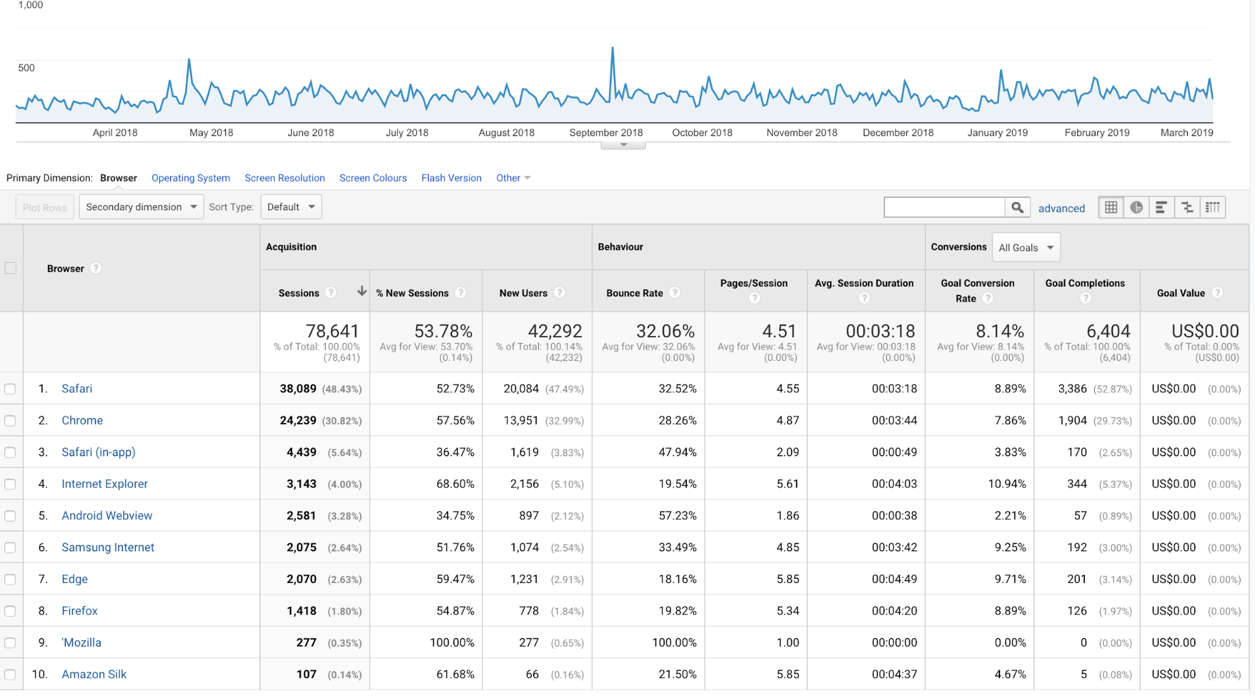Sort by Goal Completions column header
The image size is (1255, 696).
tap(1085, 283)
